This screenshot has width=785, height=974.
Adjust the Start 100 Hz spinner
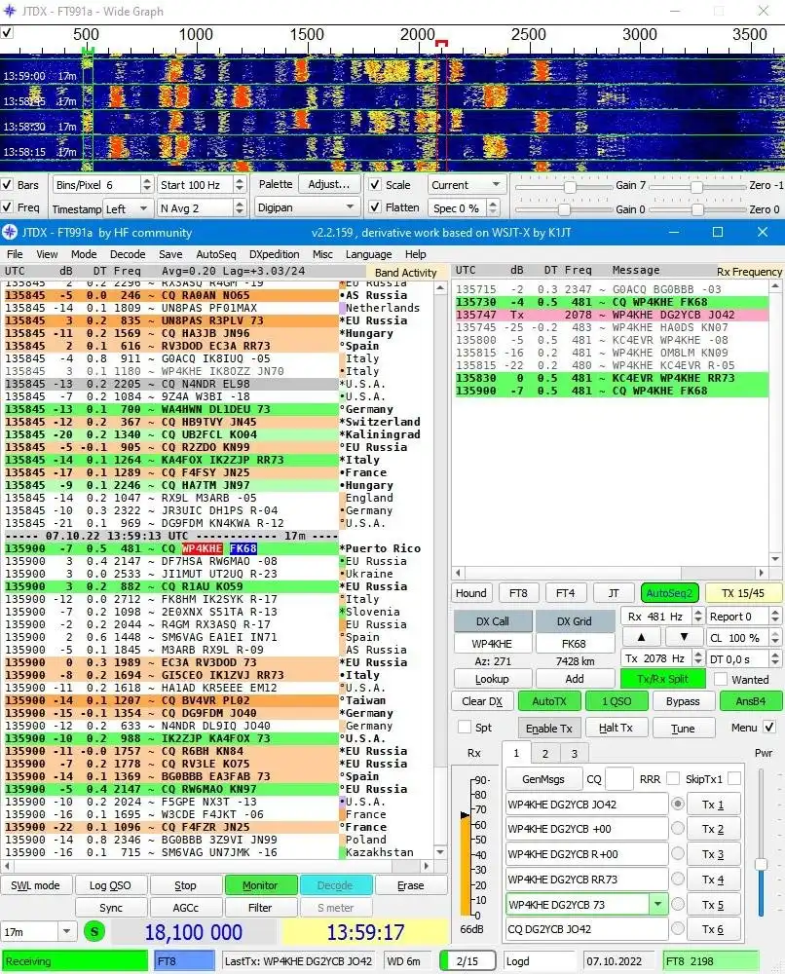pyautogui.click(x=240, y=184)
